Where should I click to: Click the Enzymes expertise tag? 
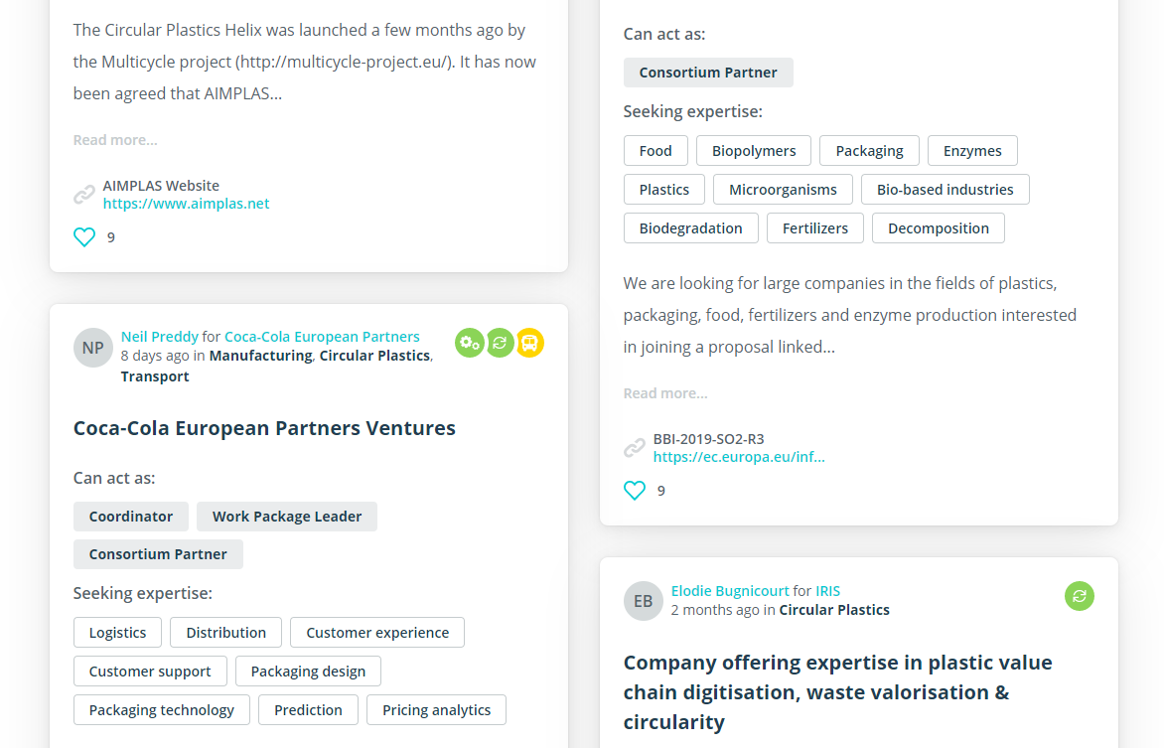tap(972, 151)
